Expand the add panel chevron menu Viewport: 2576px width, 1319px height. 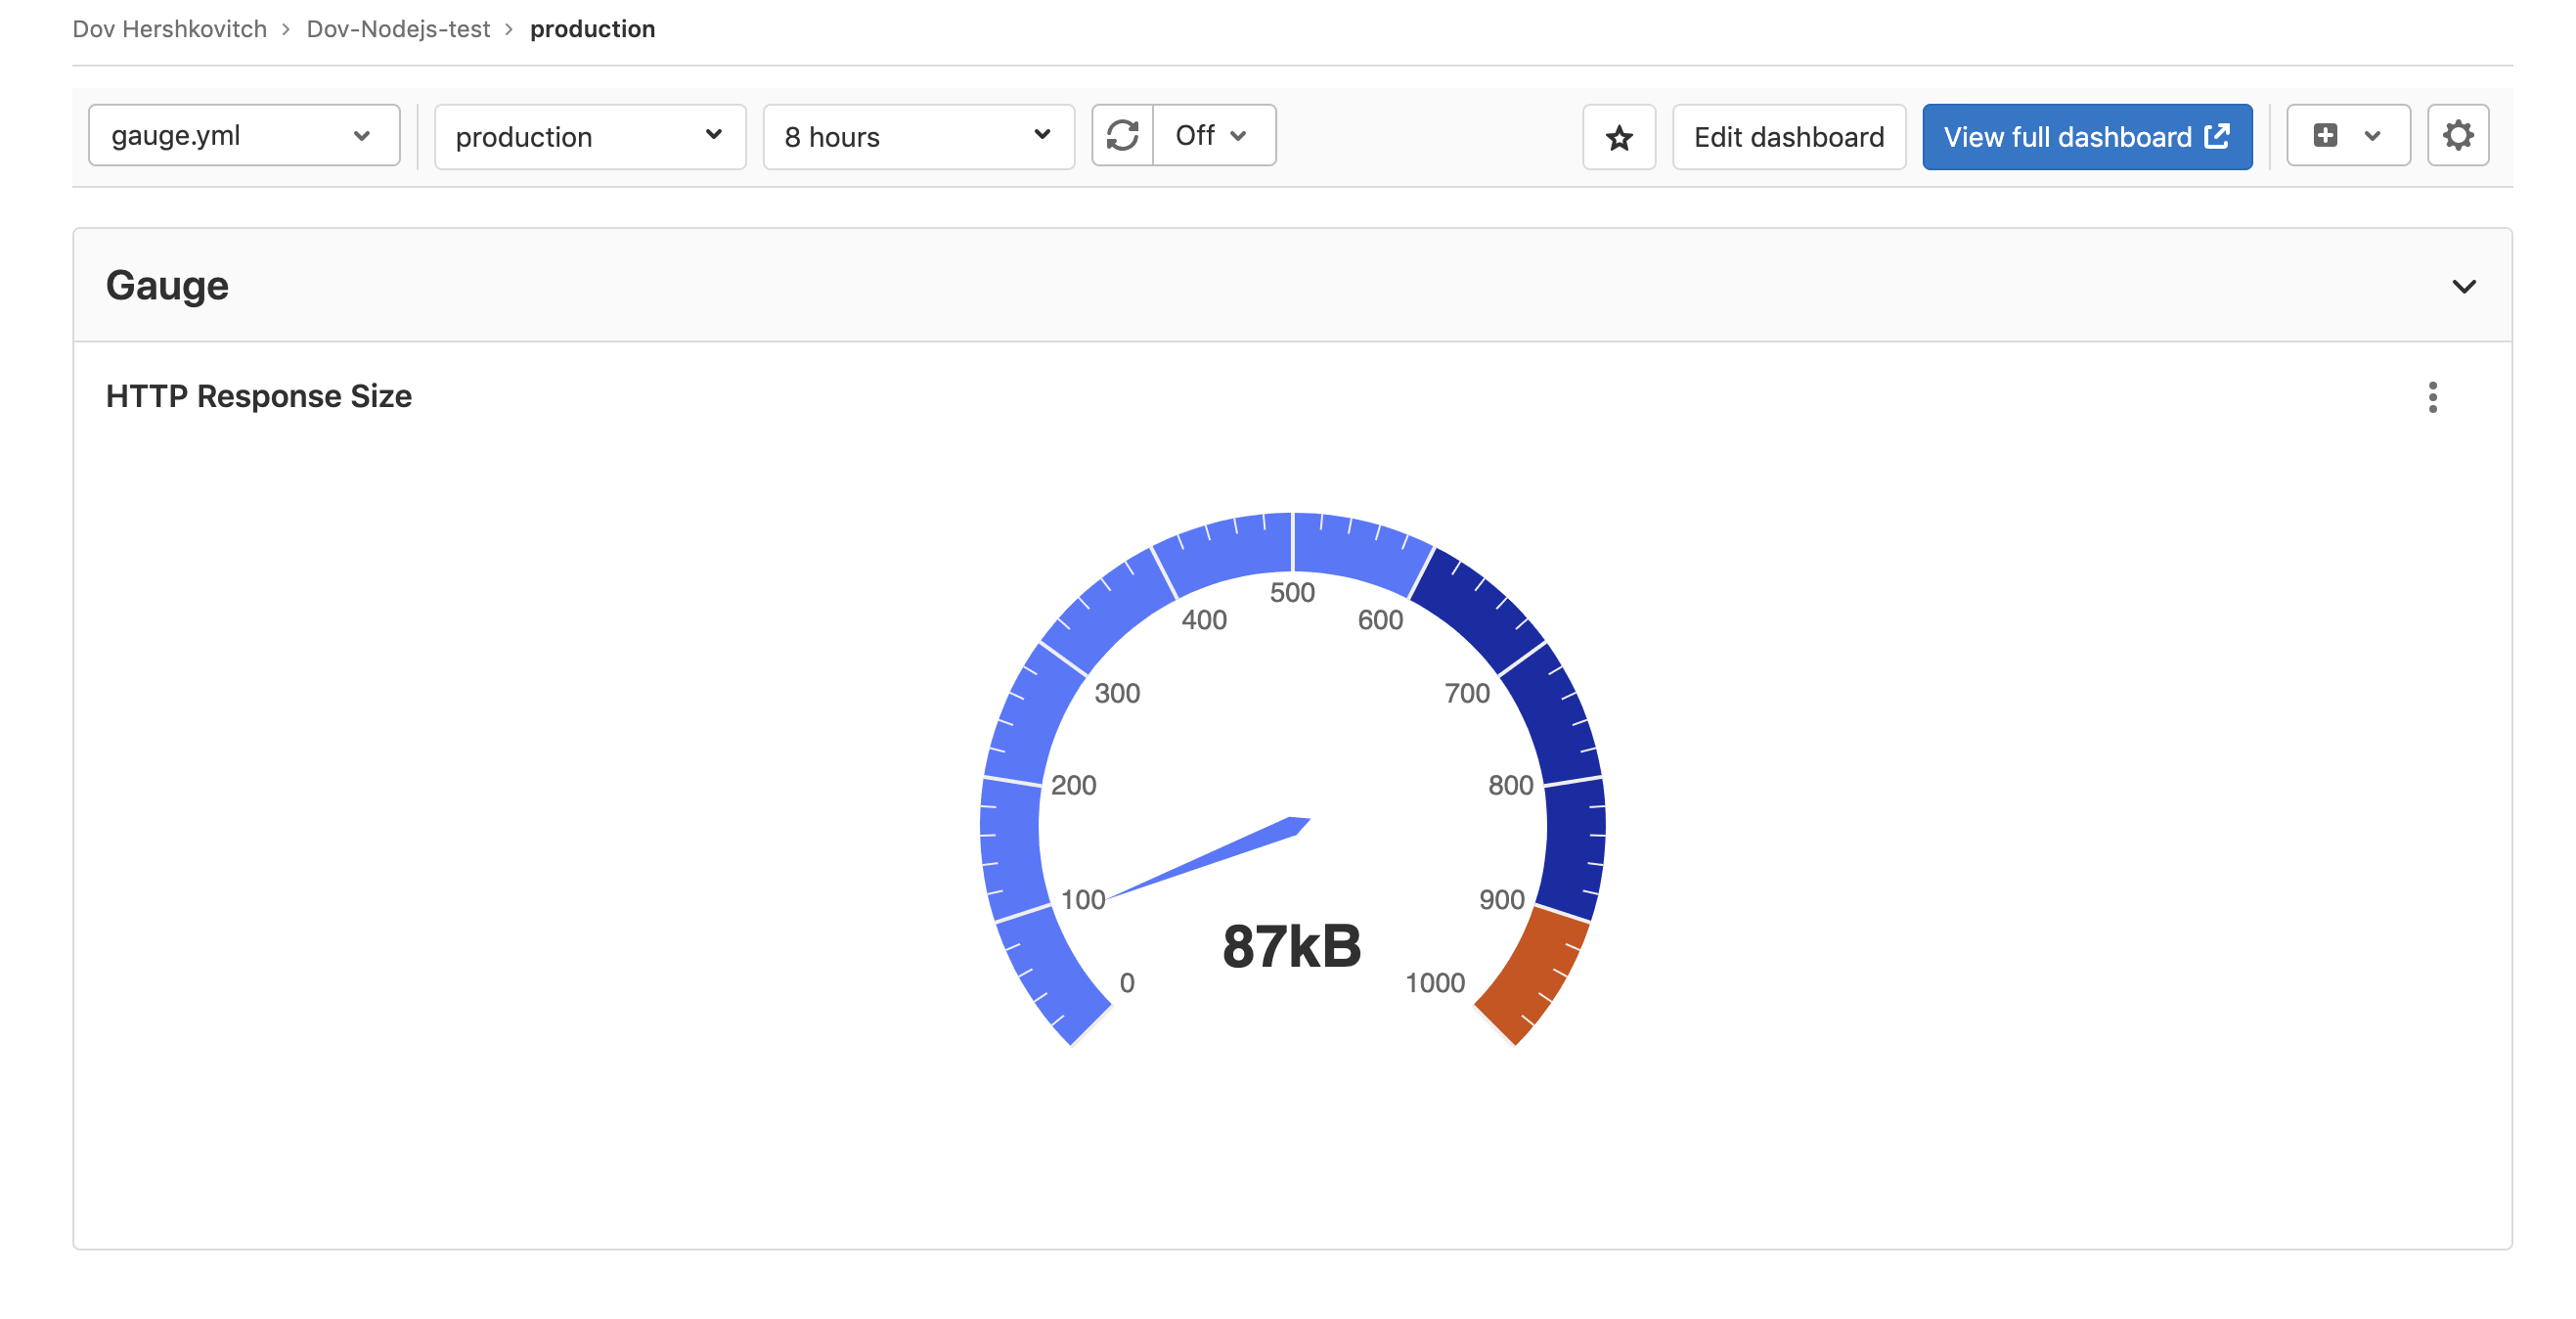(x=2374, y=135)
